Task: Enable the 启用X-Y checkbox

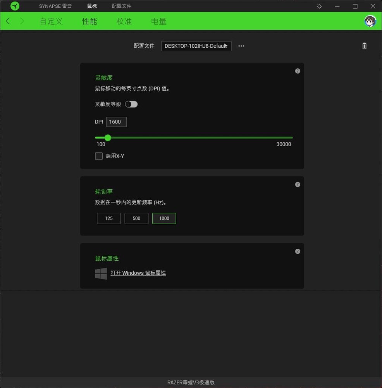Action: [99, 156]
